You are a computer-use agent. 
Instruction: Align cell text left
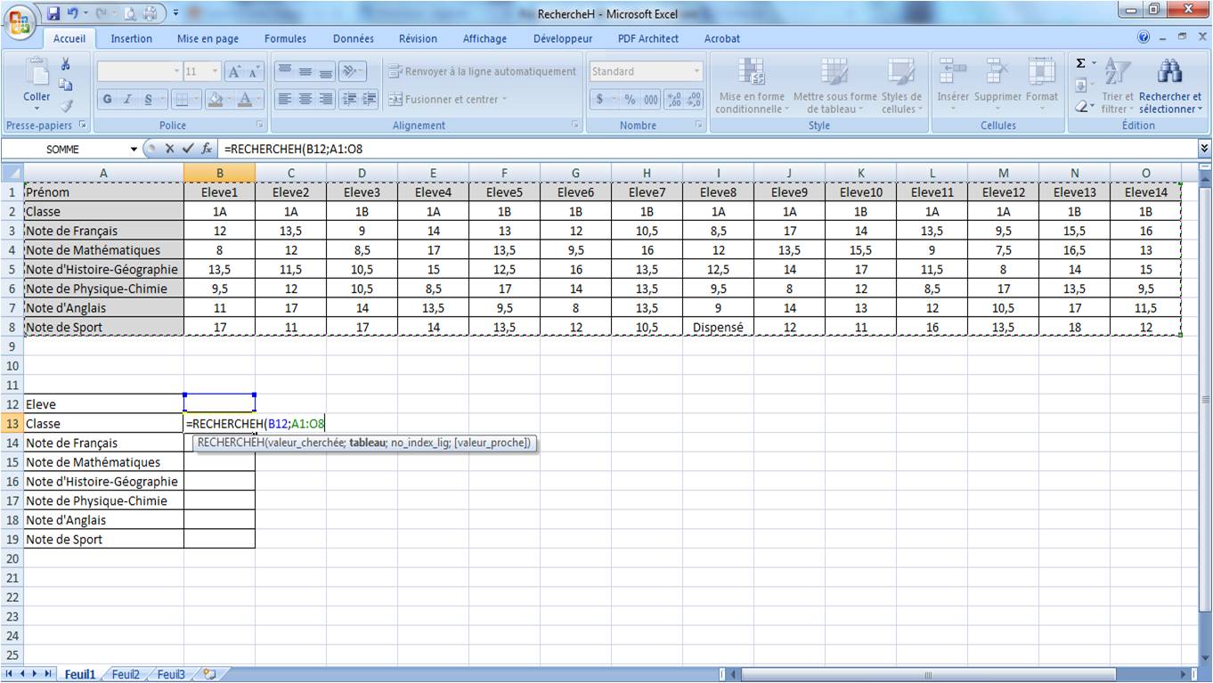point(285,100)
